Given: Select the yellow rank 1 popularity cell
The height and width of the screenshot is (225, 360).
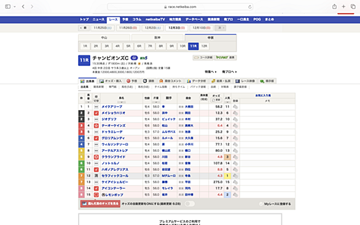Looking at the screenshot, I should 227,176.
